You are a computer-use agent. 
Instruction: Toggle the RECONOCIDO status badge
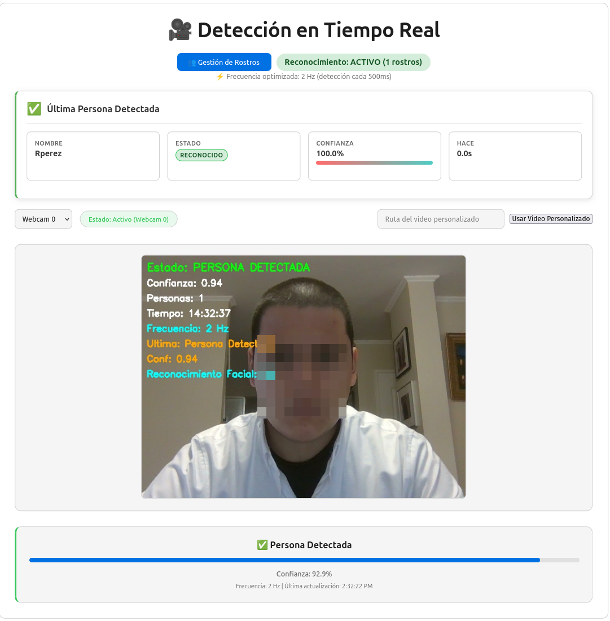tap(201, 155)
